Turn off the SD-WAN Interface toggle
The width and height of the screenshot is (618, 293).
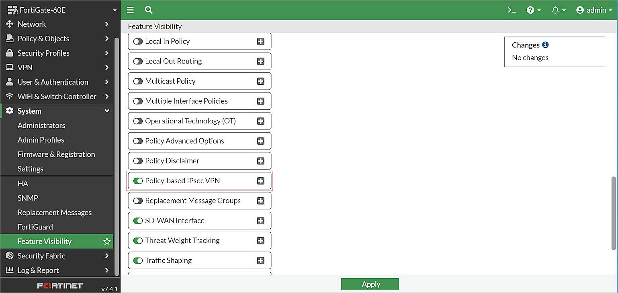coord(138,220)
